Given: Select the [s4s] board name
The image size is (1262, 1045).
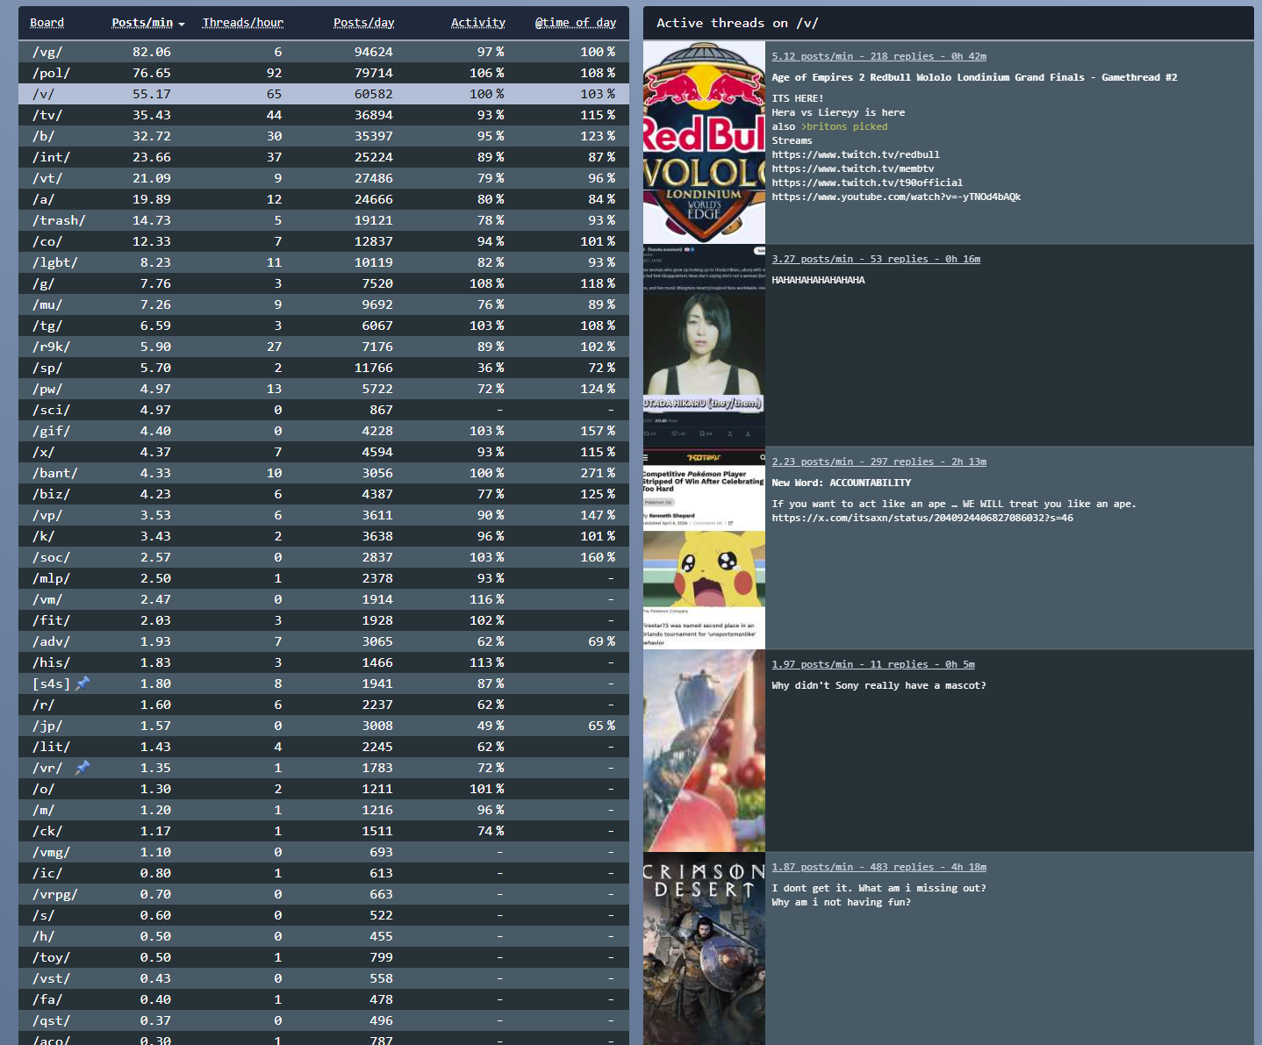Looking at the screenshot, I should click(52, 684).
